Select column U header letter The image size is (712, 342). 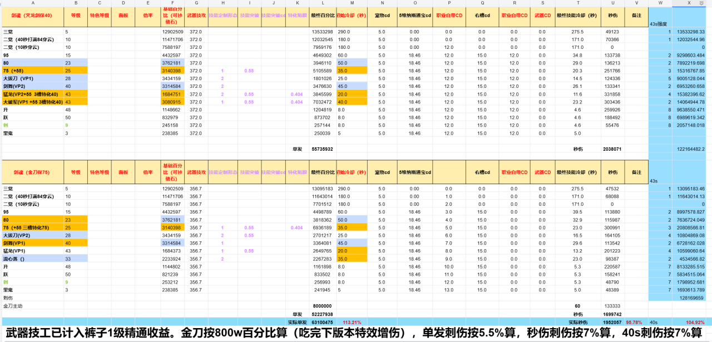pos(612,3)
